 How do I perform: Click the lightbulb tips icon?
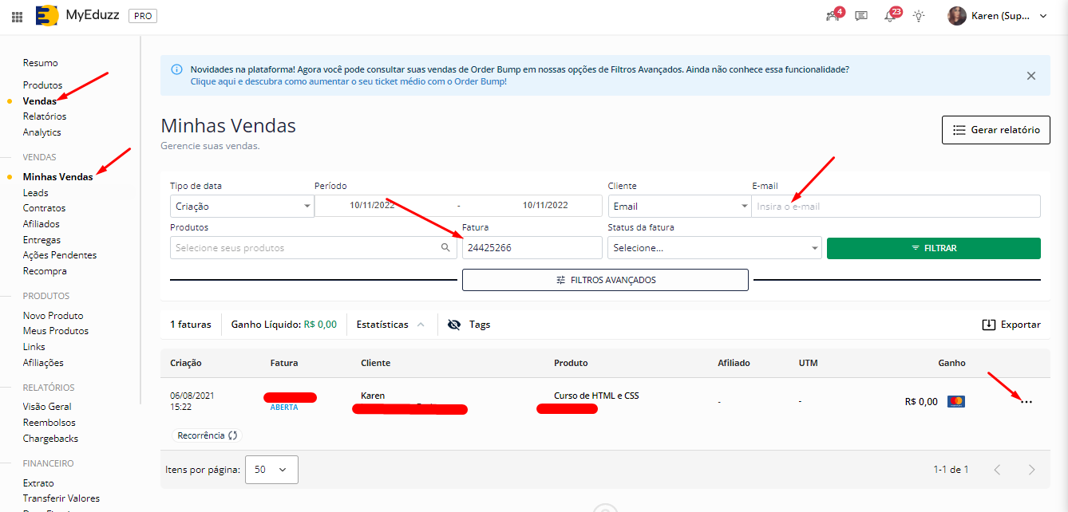click(919, 16)
